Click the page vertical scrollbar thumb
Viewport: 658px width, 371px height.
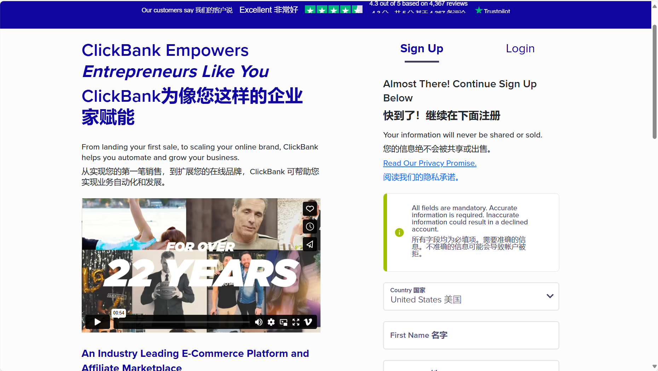pyautogui.click(x=655, y=82)
